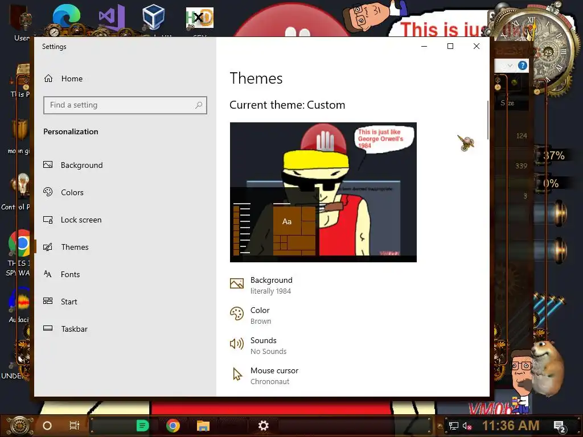Open Chrome desktop shortcut
The image size is (583, 437).
[19, 243]
